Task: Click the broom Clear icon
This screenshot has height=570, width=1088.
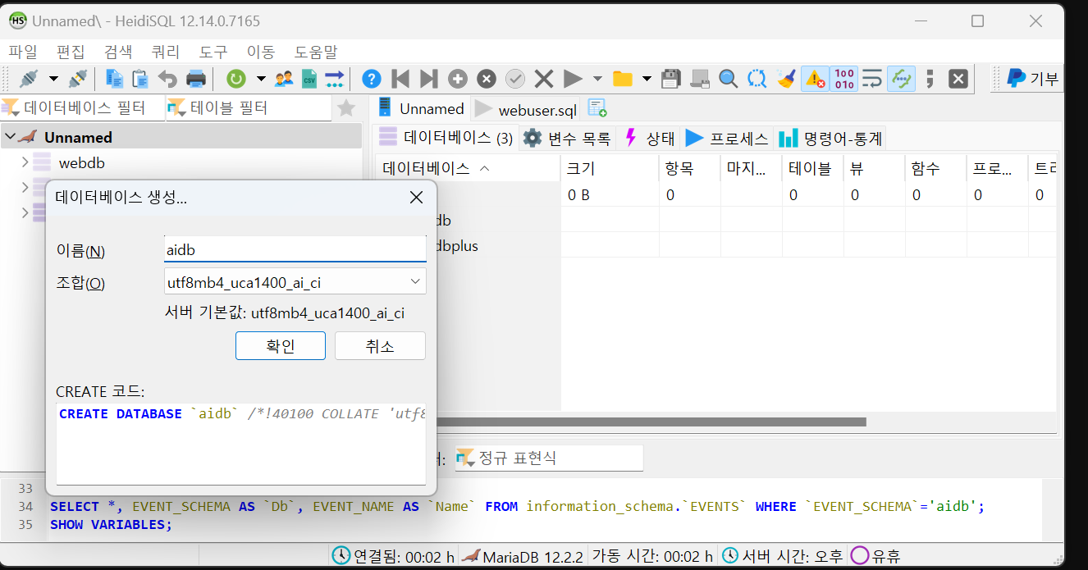Action: [x=786, y=79]
